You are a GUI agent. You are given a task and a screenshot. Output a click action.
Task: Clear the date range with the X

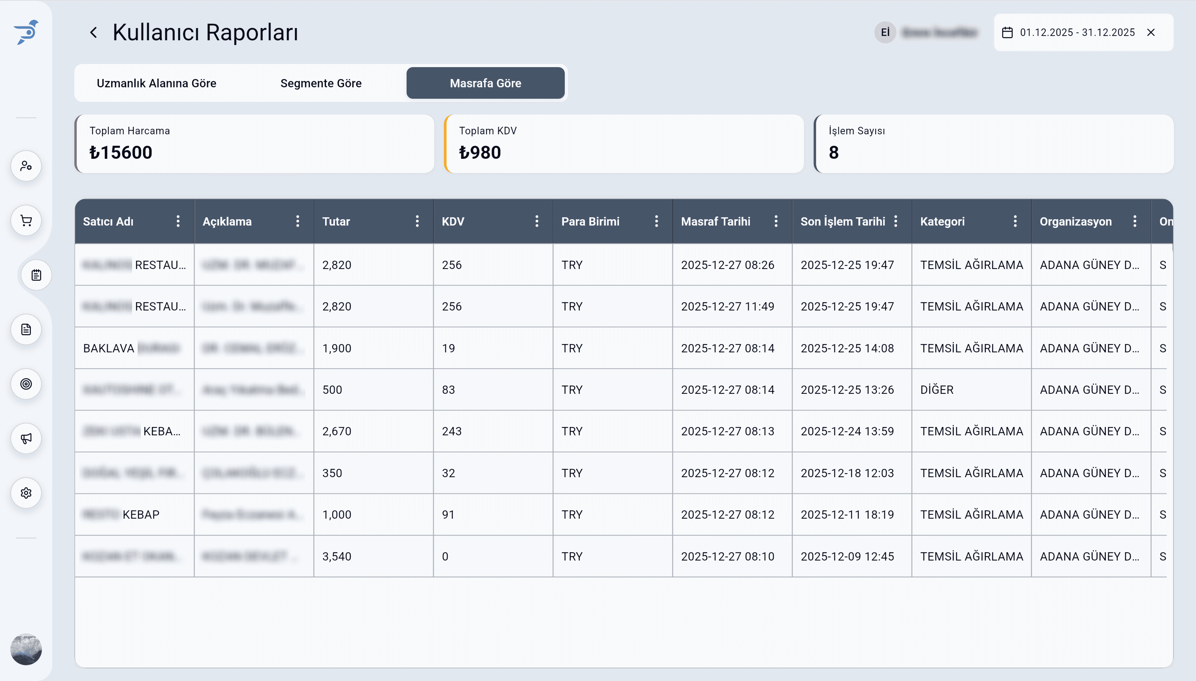pos(1151,32)
